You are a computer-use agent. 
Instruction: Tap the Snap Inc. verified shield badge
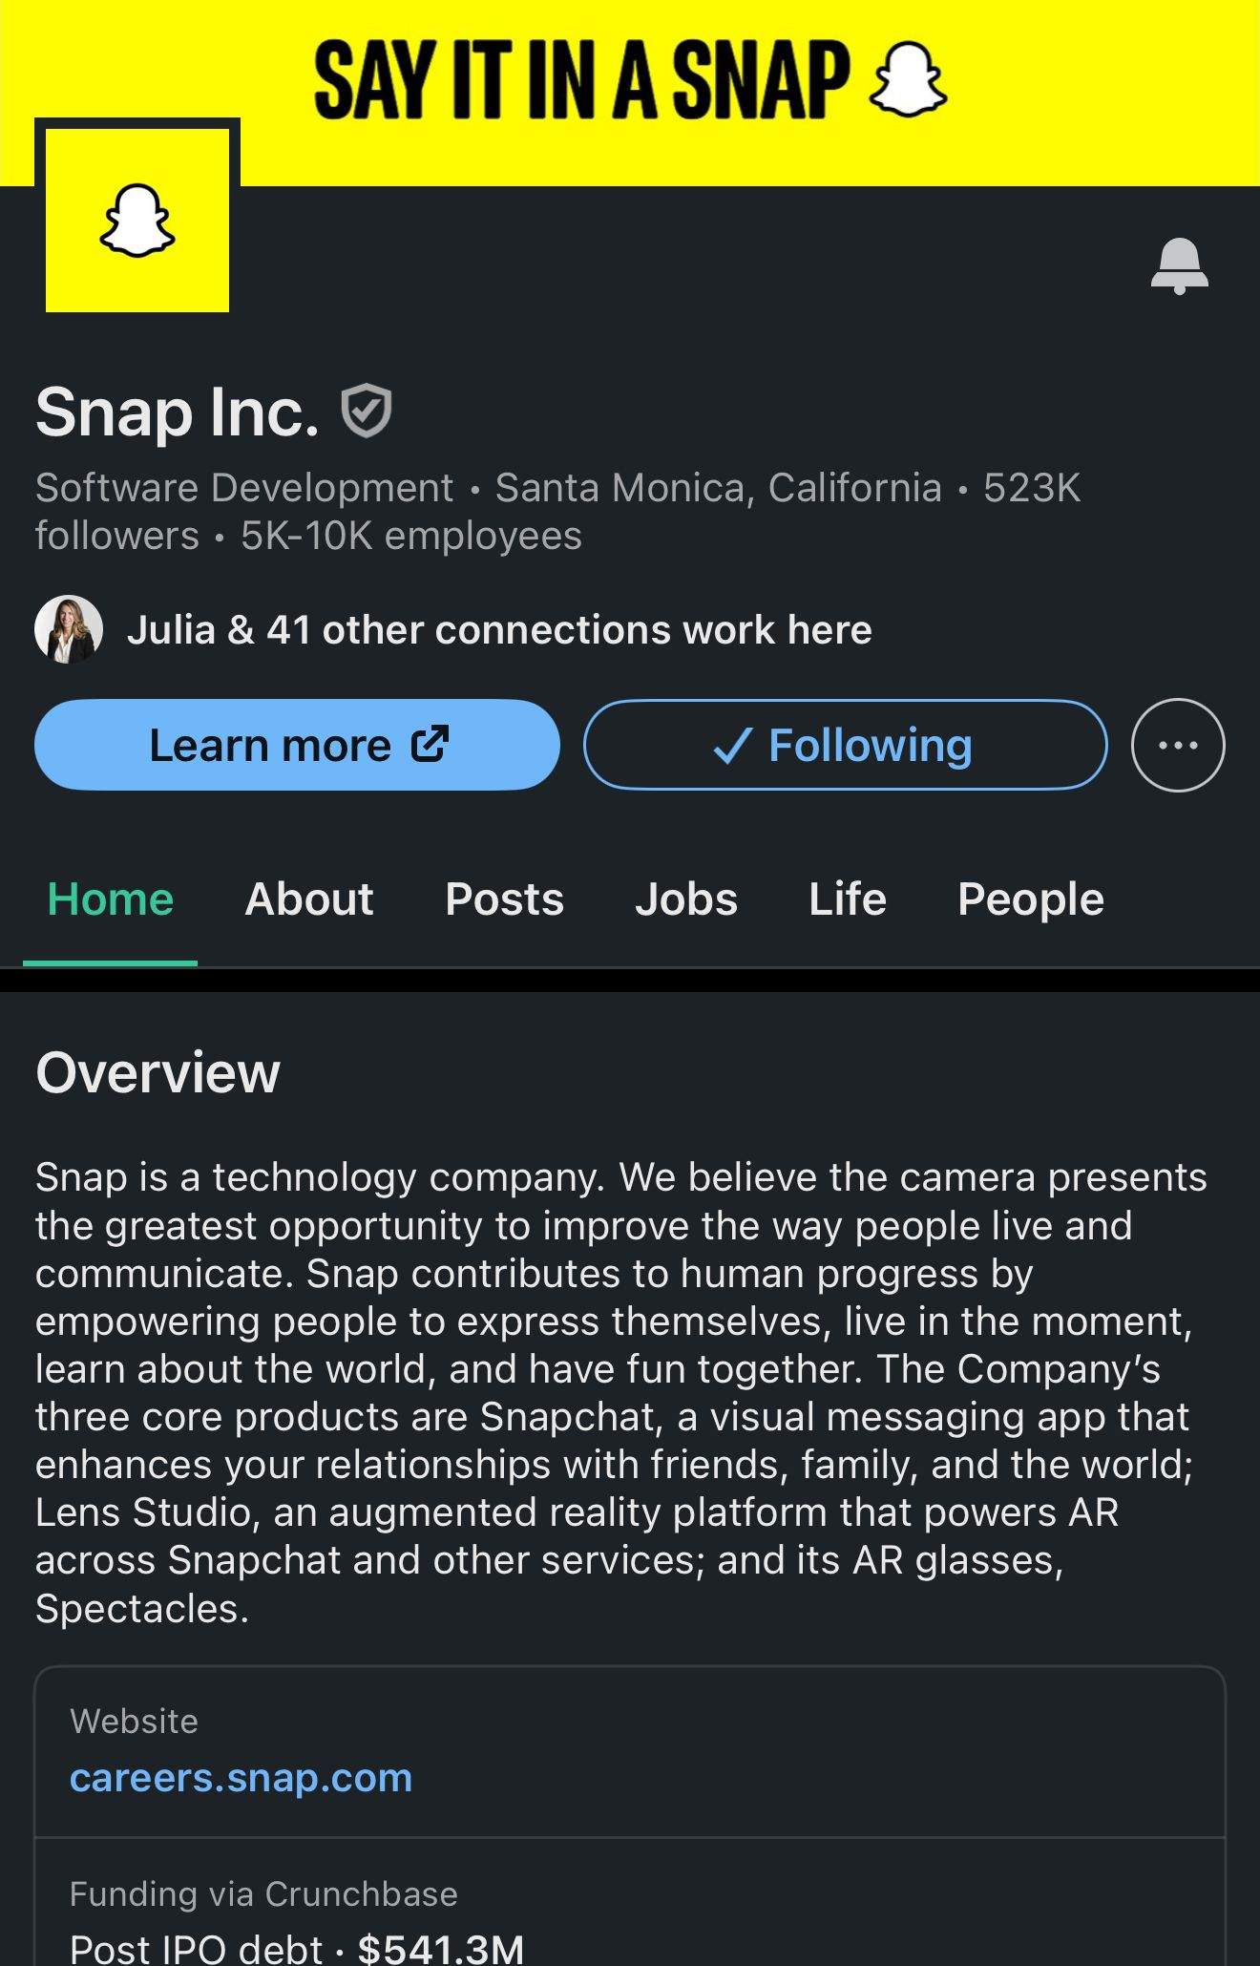pyautogui.click(x=367, y=411)
